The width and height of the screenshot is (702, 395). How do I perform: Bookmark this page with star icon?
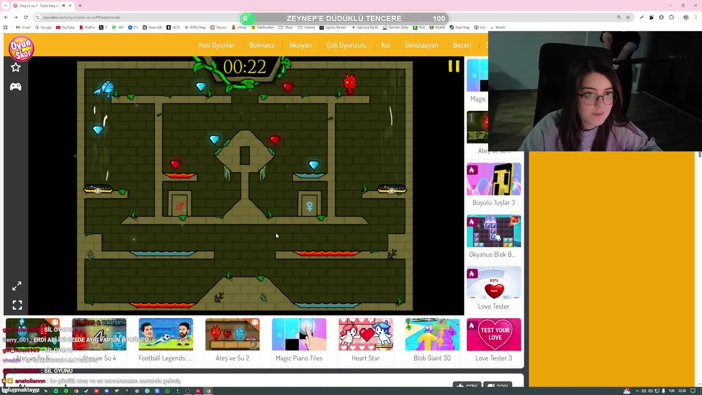point(628,17)
